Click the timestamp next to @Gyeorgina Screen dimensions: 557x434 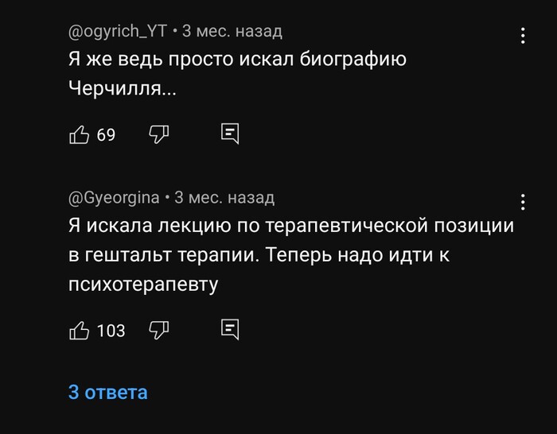(224, 197)
